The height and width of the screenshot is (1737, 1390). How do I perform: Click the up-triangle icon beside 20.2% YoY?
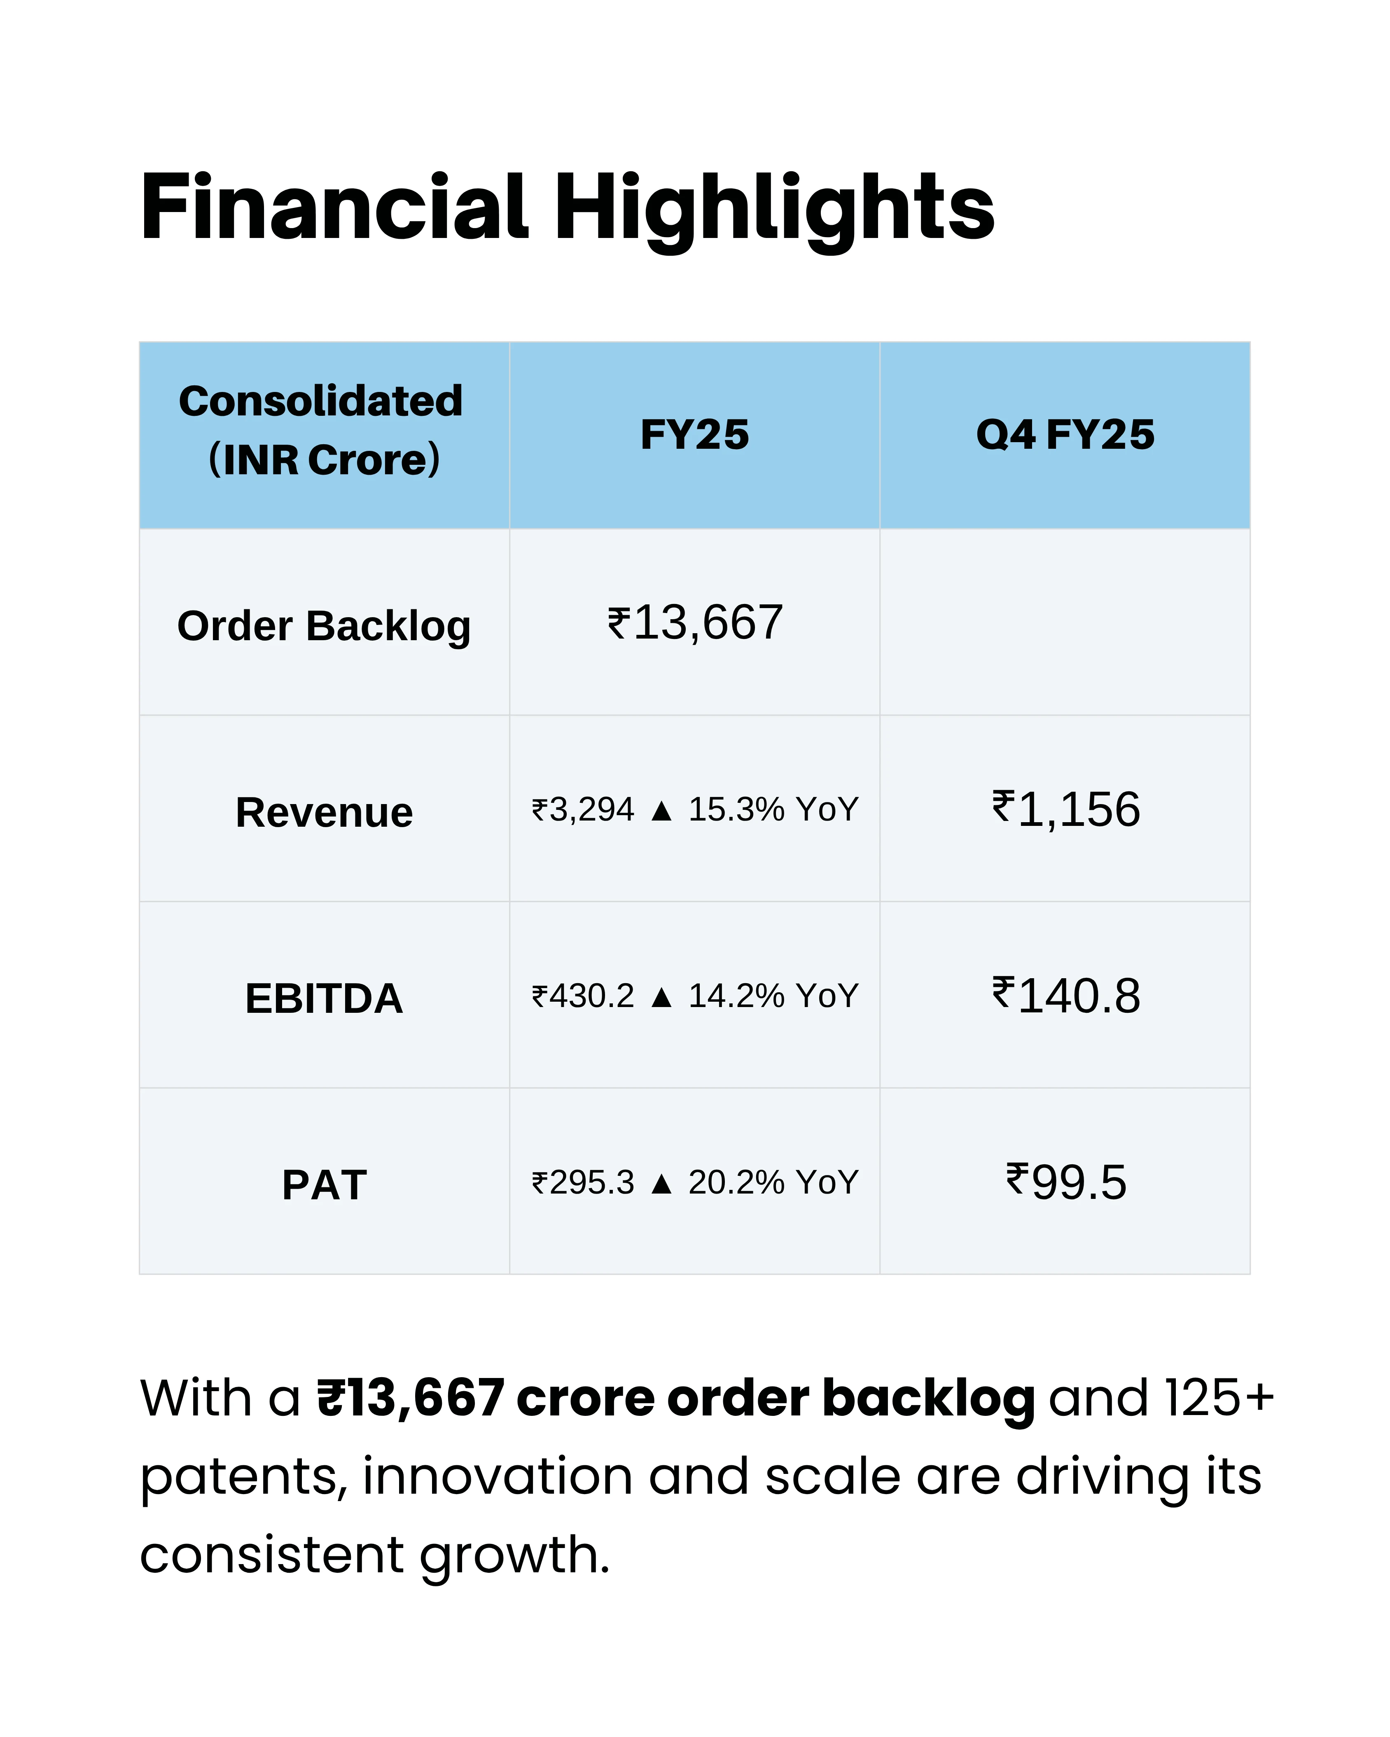point(661,1184)
